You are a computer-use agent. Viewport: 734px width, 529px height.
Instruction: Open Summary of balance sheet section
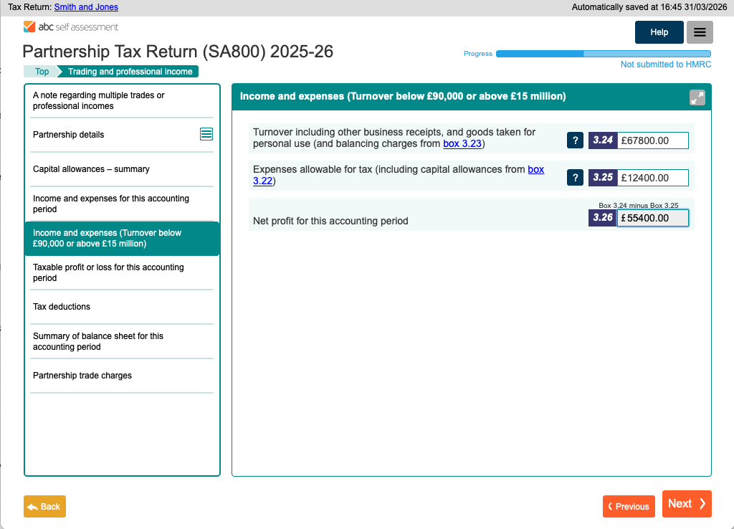tap(98, 341)
